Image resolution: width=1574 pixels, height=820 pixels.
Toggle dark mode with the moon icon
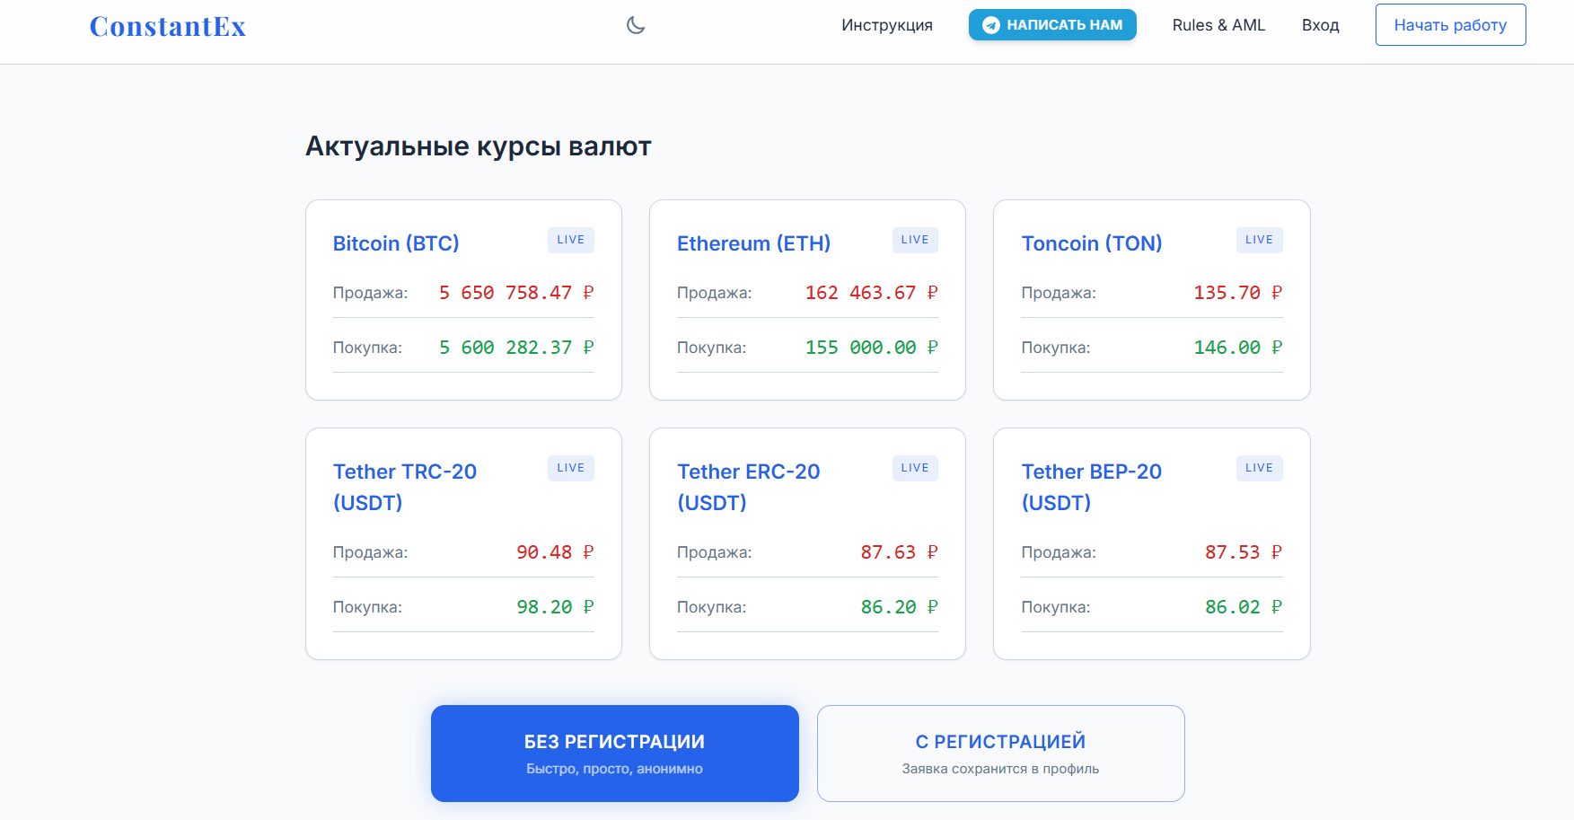click(x=636, y=25)
